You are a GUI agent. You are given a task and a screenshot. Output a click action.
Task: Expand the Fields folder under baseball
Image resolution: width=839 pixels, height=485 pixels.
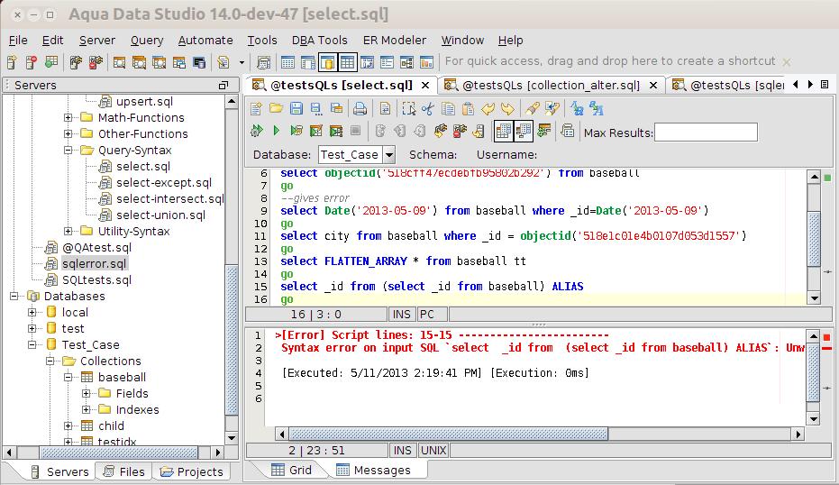[87, 393]
